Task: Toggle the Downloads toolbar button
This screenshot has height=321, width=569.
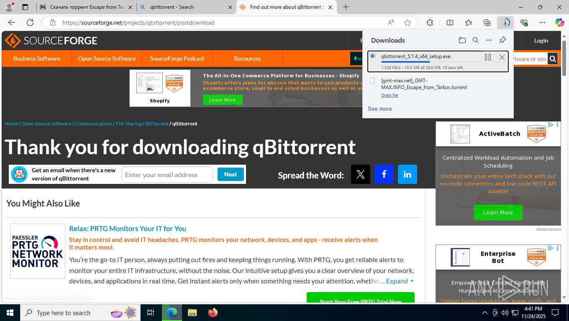Action: click(x=505, y=23)
